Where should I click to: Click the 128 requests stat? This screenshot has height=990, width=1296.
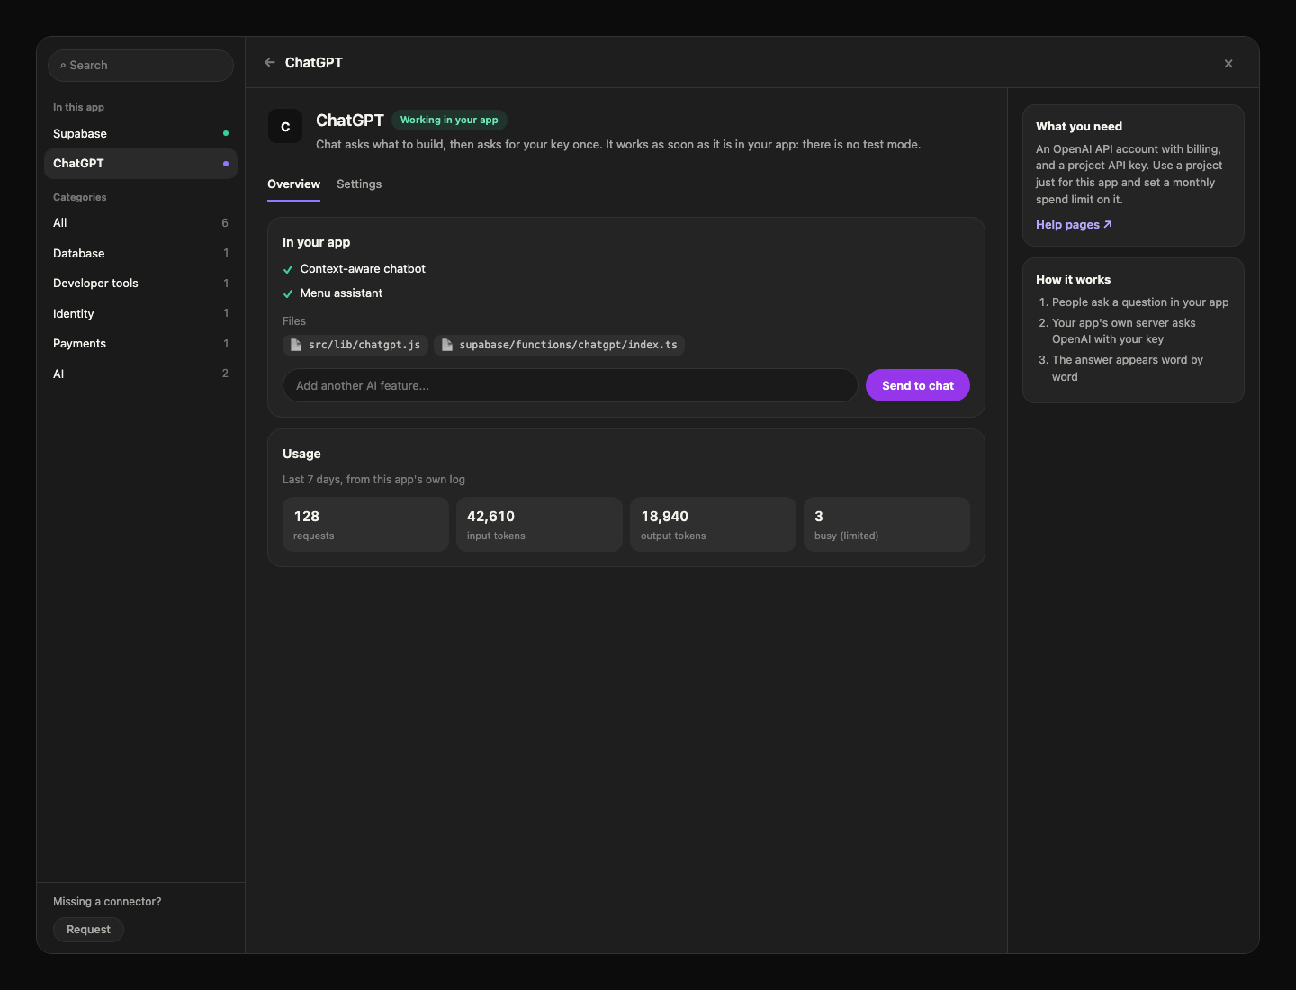[x=365, y=524]
